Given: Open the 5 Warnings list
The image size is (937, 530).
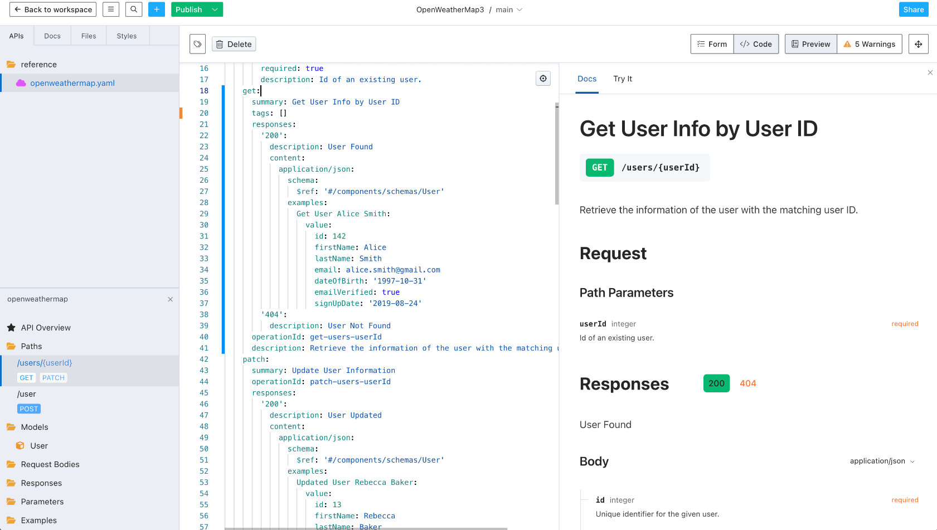Looking at the screenshot, I should 870,44.
